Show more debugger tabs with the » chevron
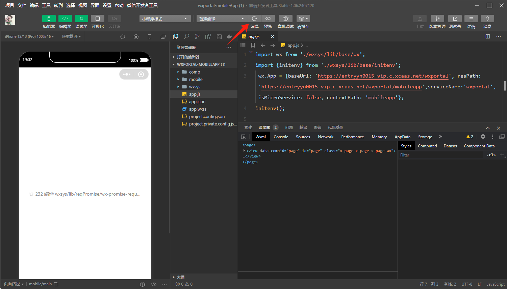507x289 pixels. [x=440, y=137]
